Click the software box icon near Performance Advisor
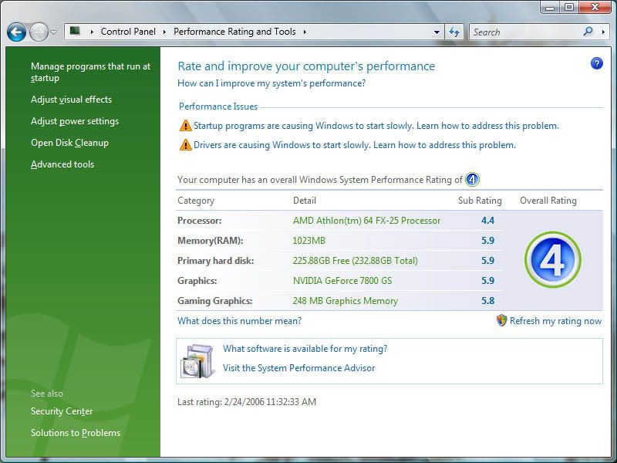 (x=196, y=360)
